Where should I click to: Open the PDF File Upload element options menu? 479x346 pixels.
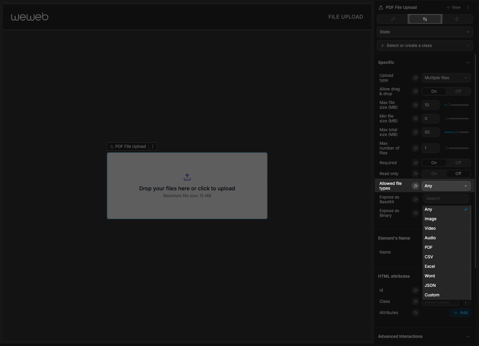(153, 146)
